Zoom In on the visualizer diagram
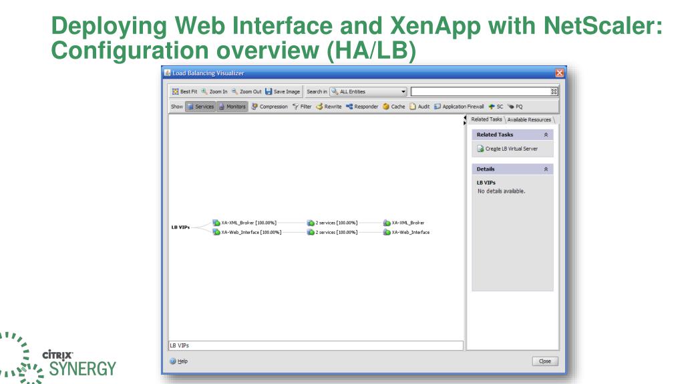This screenshot has height=384, width=684. [x=214, y=91]
